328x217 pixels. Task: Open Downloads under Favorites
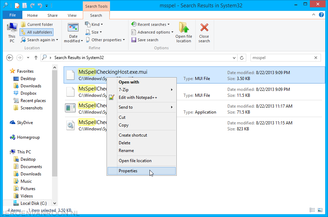click(x=27, y=86)
